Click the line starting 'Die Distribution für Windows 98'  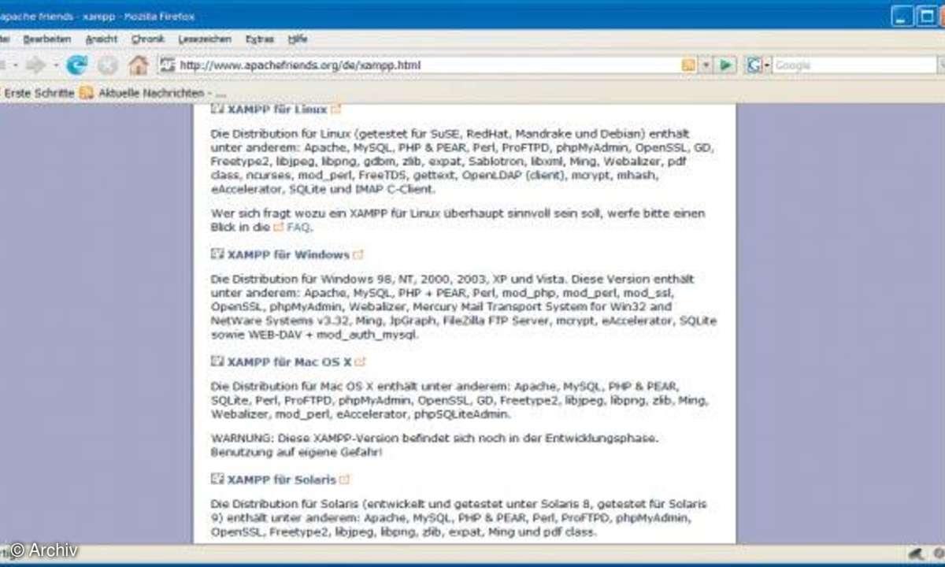453,279
